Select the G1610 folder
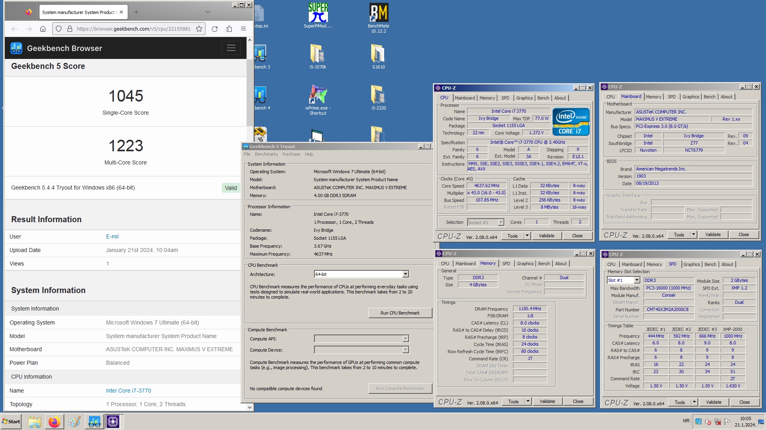This screenshot has height=430, width=766. coord(379,57)
